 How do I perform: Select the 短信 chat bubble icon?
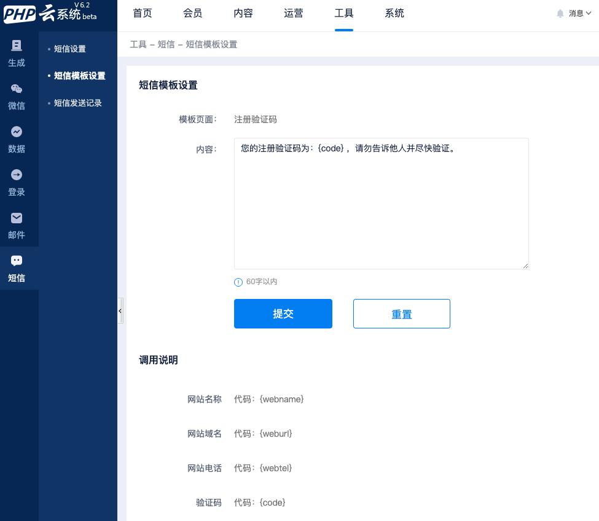pos(17,261)
